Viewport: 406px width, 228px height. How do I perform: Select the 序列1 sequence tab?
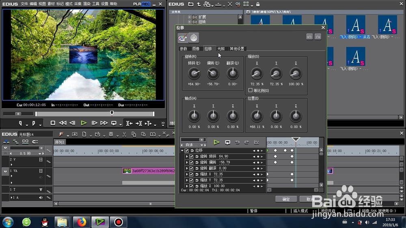point(60,142)
